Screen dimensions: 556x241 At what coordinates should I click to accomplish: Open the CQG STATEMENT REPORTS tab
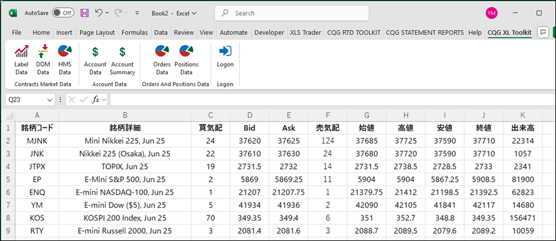point(425,32)
